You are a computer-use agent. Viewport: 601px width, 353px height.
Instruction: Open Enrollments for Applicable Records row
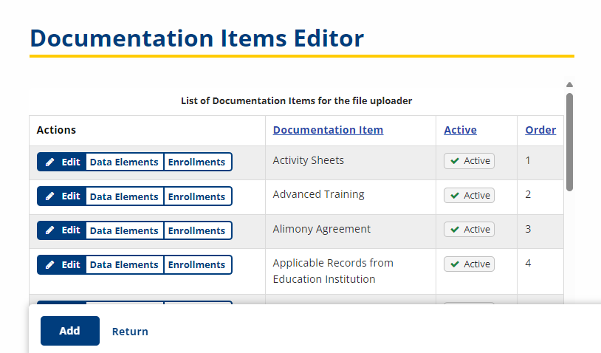(x=197, y=265)
